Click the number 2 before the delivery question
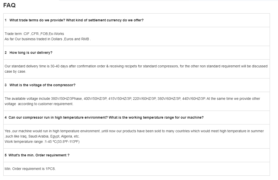278x180 pixels. point(6,53)
